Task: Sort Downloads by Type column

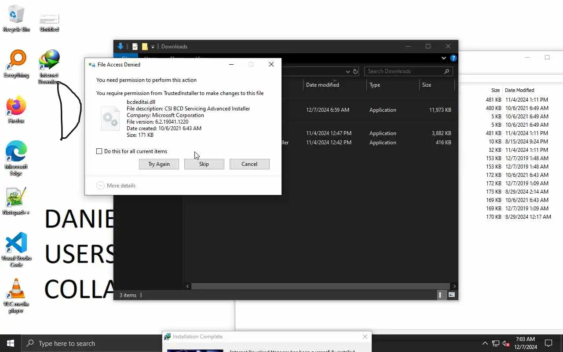Action: point(393,85)
